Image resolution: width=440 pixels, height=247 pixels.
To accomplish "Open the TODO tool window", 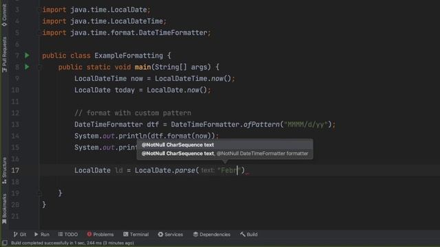I will (68, 235).
